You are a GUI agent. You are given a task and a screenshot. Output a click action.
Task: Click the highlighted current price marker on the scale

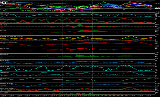[157, 8]
